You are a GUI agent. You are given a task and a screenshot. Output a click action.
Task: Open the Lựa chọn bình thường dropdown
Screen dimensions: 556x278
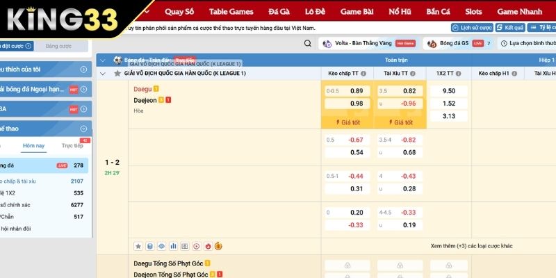[528, 43]
